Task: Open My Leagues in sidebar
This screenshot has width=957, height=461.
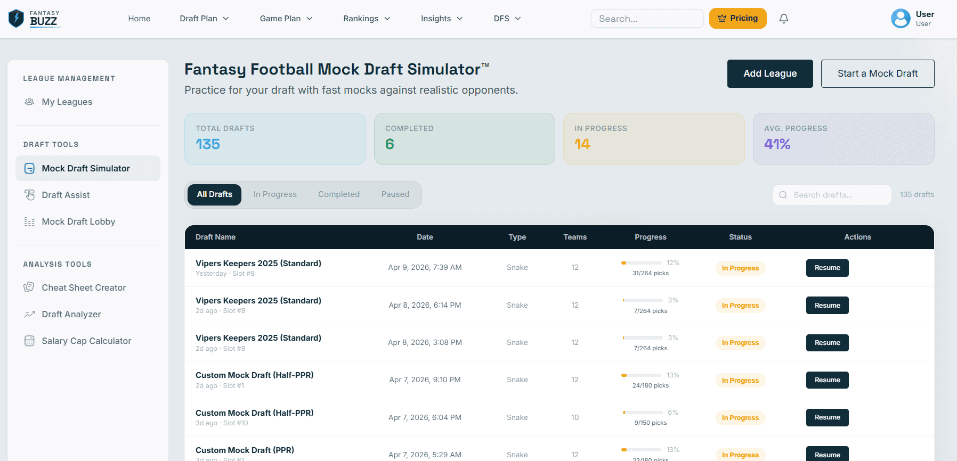Action: [88, 102]
